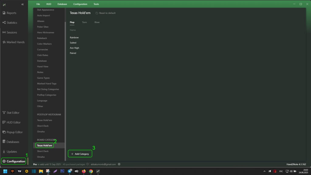This screenshot has width=311, height=175.
Task: Open Photoshop from the taskbar
Action: click(62, 171)
